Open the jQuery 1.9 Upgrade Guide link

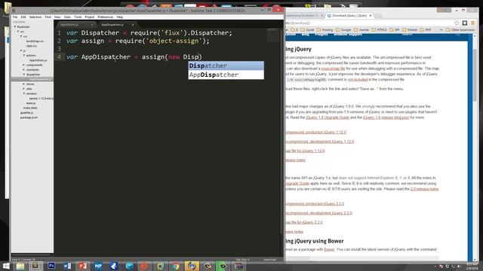click(x=328, y=117)
